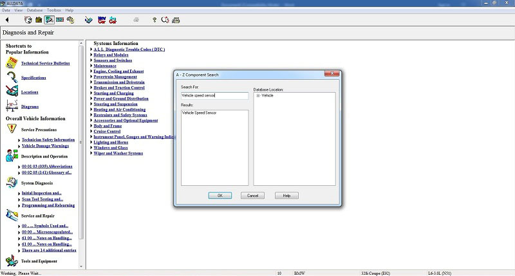The width and height of the screenshot is (515, 276).
Task: Expand Engine, Cooling and Exhaust section
Action: pos(91,71)
